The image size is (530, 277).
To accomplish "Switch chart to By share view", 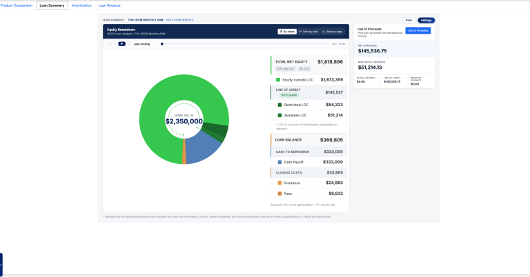I will pyautogui.click(x=287, y=32).
